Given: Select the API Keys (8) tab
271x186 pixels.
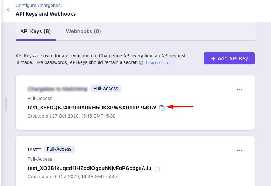Looking at the screenshot, I should [x=35, y=31].
